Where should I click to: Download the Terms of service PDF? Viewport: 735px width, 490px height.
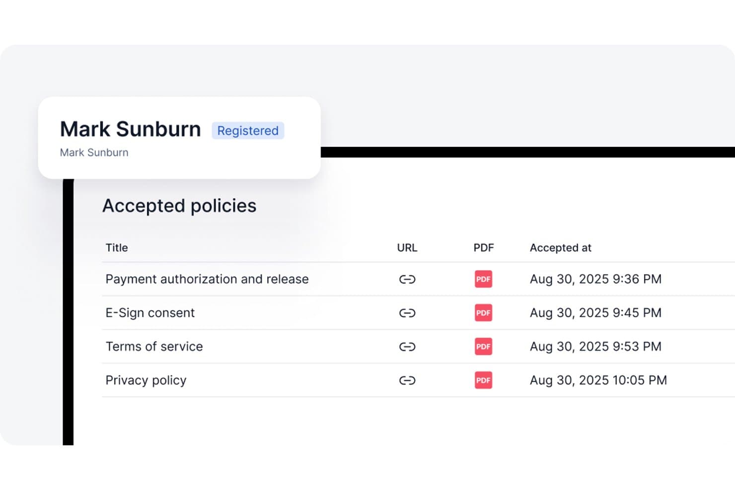click(x=483, y=347)
